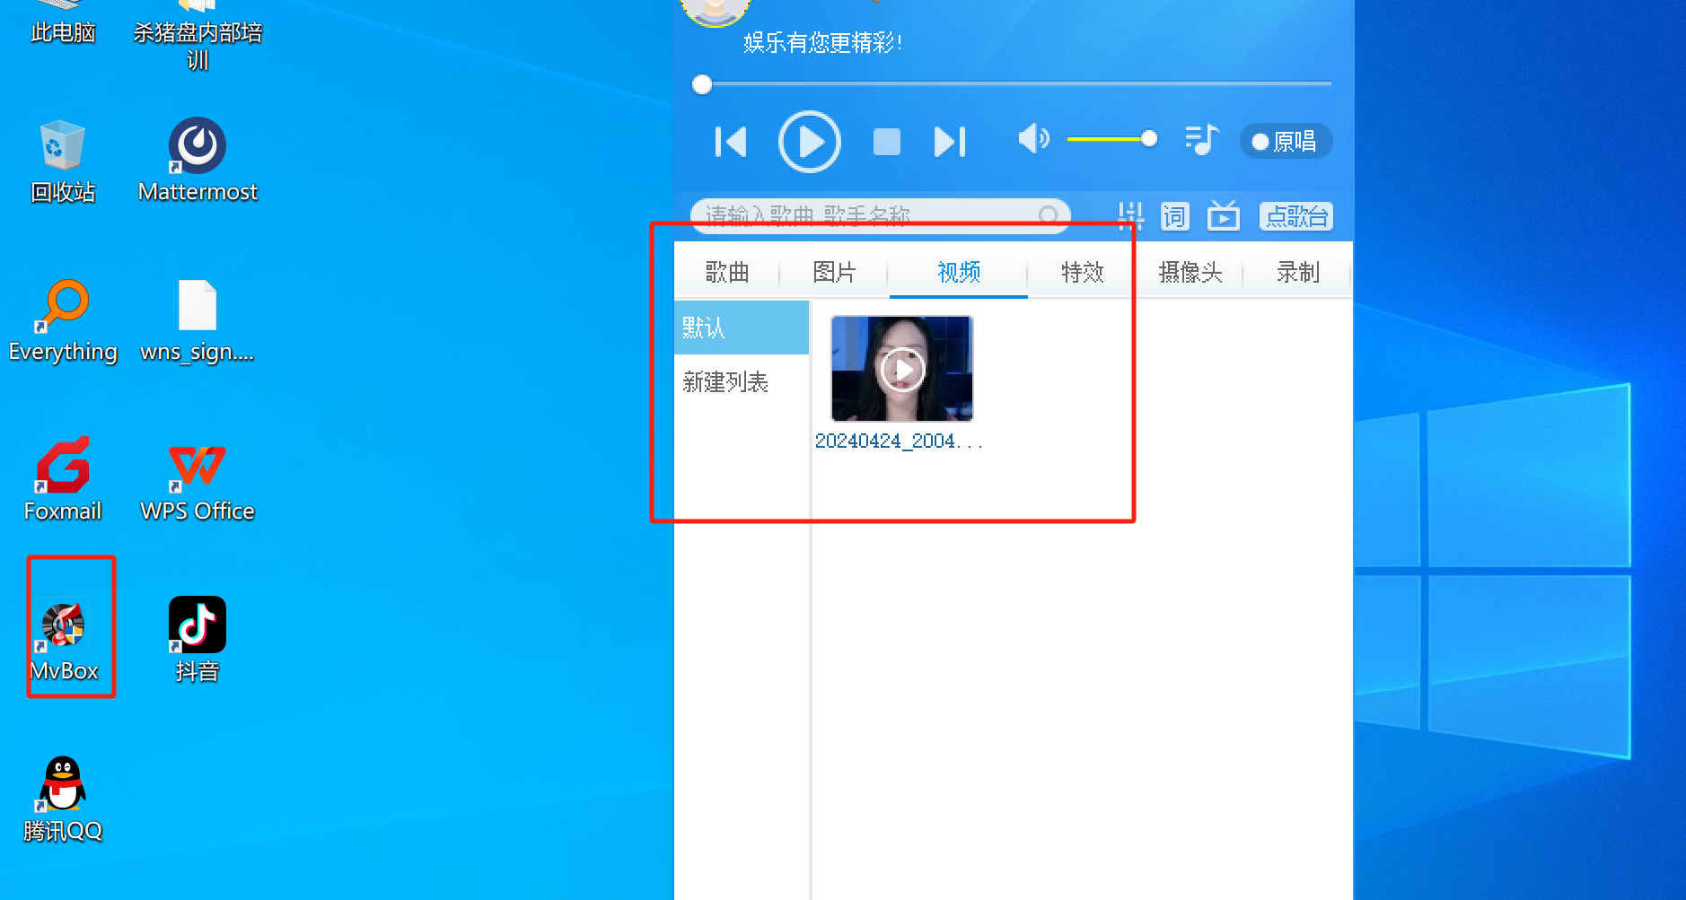Open Douyin (抖音) from the desktop
The height and width of the screenshot is (900, 1686).
197,624
